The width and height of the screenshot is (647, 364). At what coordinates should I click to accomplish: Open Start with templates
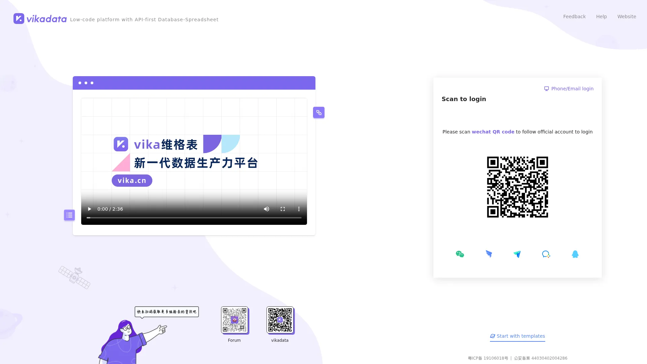pyautogui.click(x=517, y=336)
